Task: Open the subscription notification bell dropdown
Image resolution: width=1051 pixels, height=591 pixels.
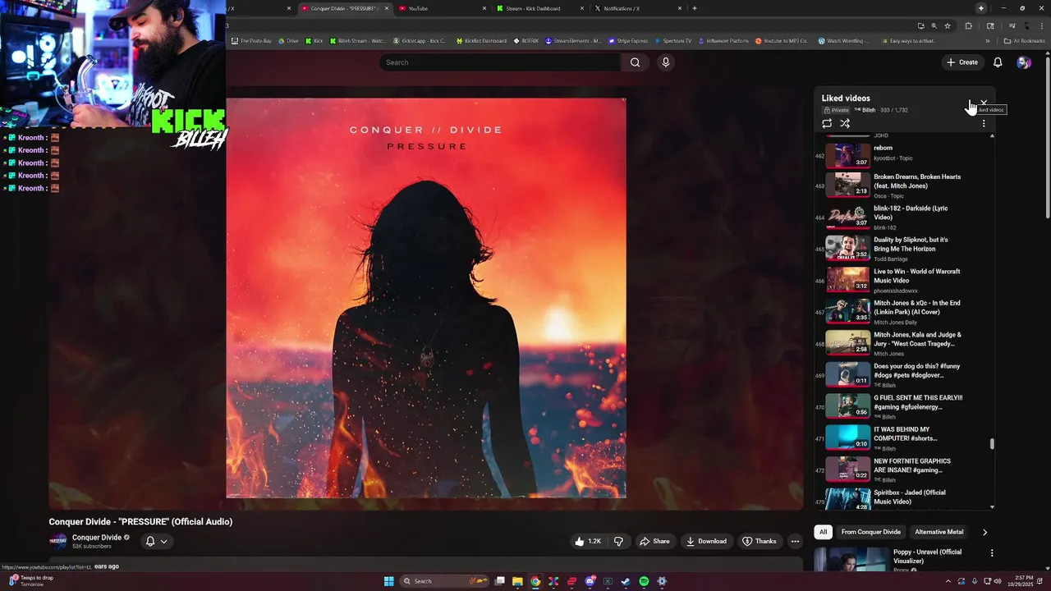Action: click(156, 541)
